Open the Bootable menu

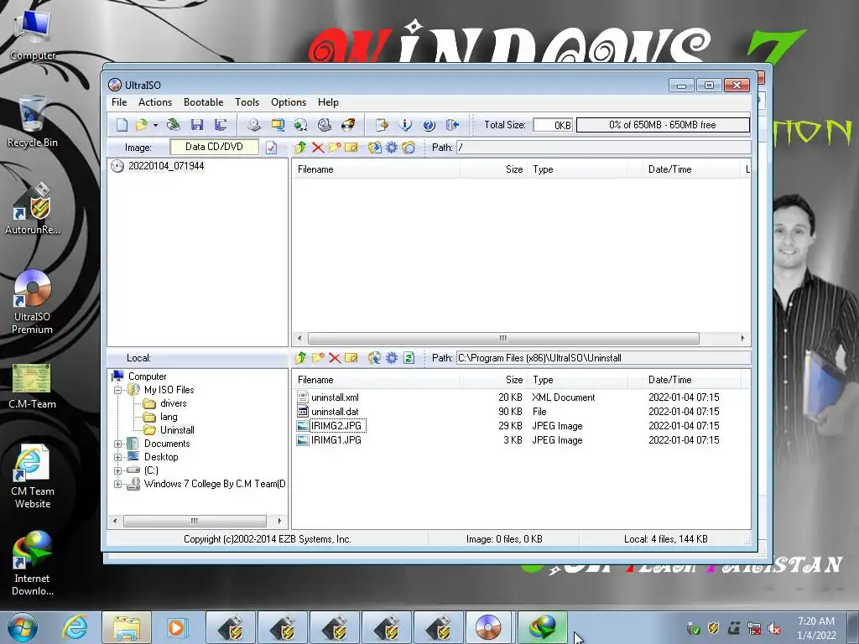[x=203, y=102]
